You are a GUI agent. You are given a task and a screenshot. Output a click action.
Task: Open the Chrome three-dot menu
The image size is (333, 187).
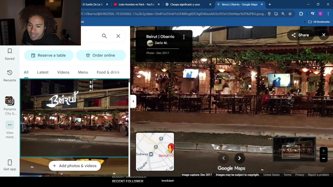(x=328, y=14)
